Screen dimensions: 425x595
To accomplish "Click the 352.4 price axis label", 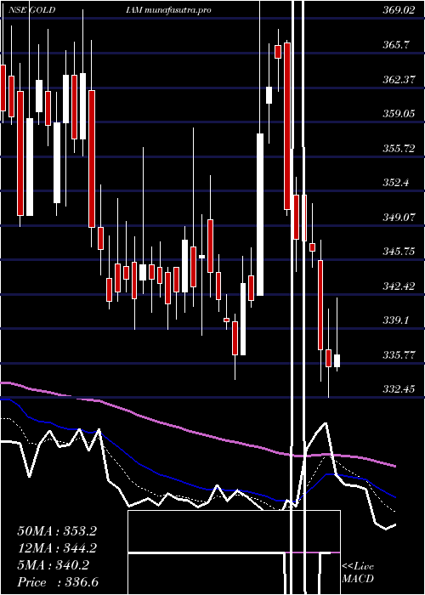I will point(396,183).
